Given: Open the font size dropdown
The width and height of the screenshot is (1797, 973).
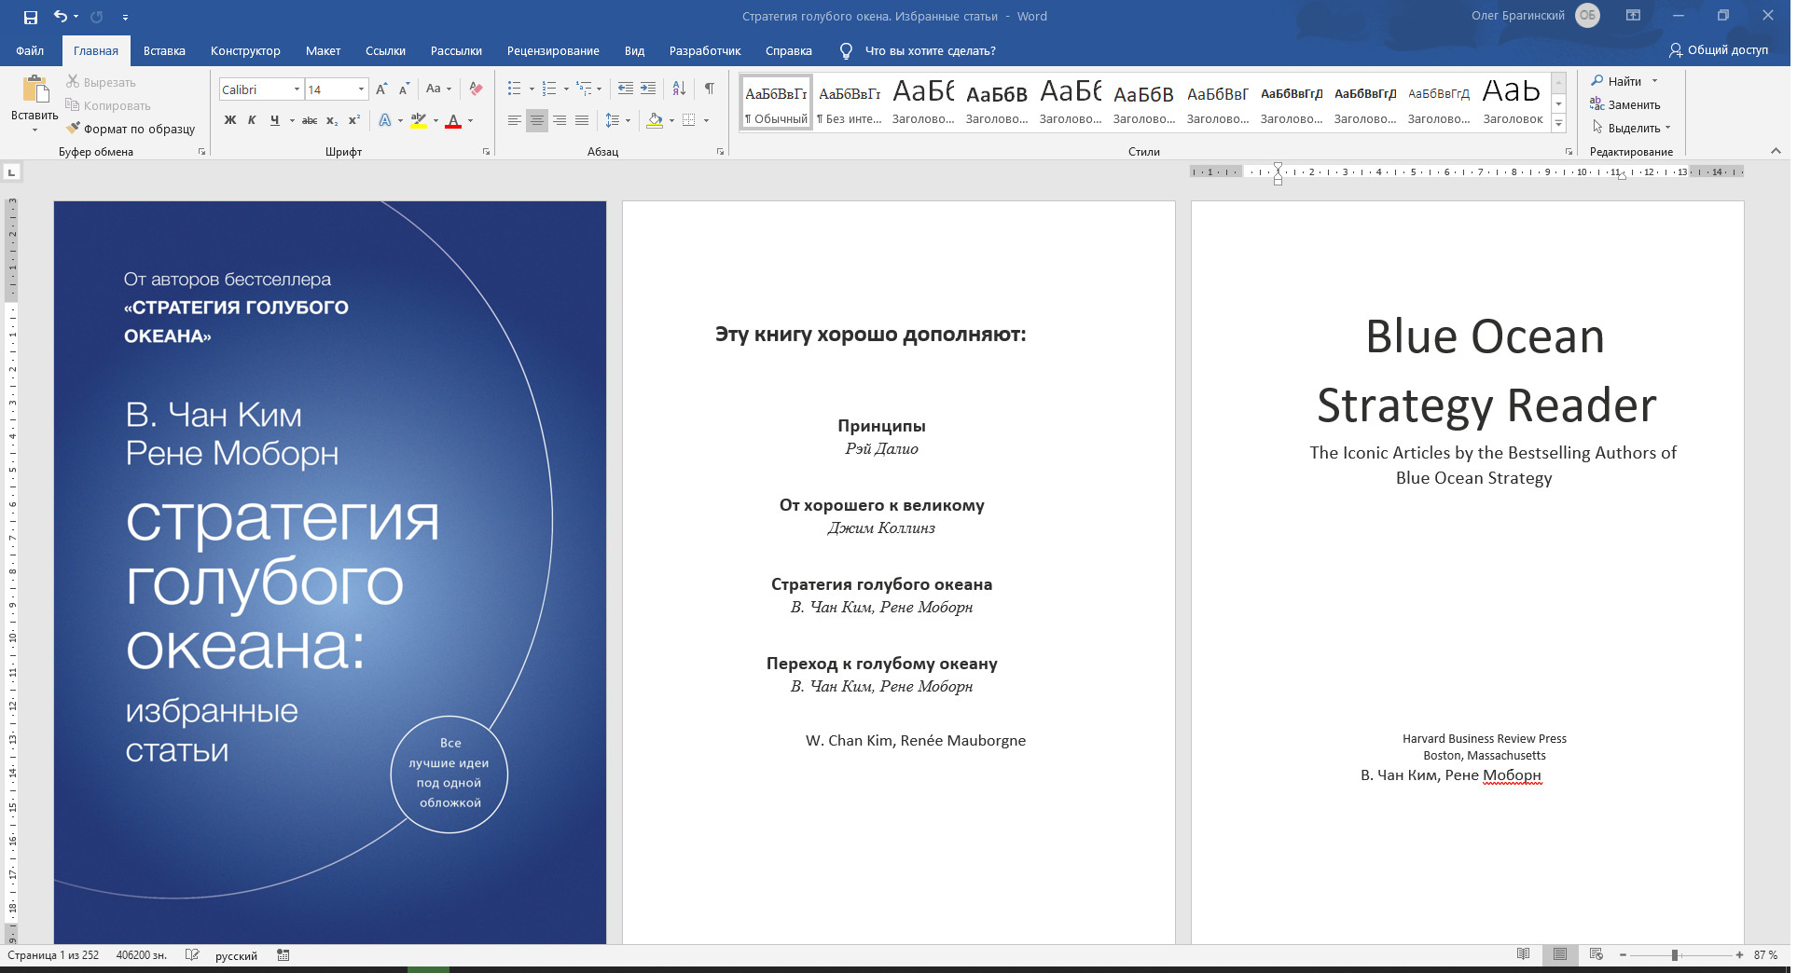Looking at the screenshot, I should click(x=361, y=89).
